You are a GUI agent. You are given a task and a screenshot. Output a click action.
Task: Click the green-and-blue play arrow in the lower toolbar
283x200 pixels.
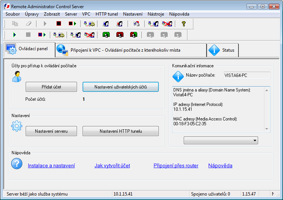(x=15, y=35)
